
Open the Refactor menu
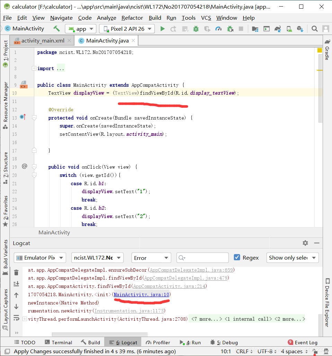pyautogui.click(x=132, y=18)
